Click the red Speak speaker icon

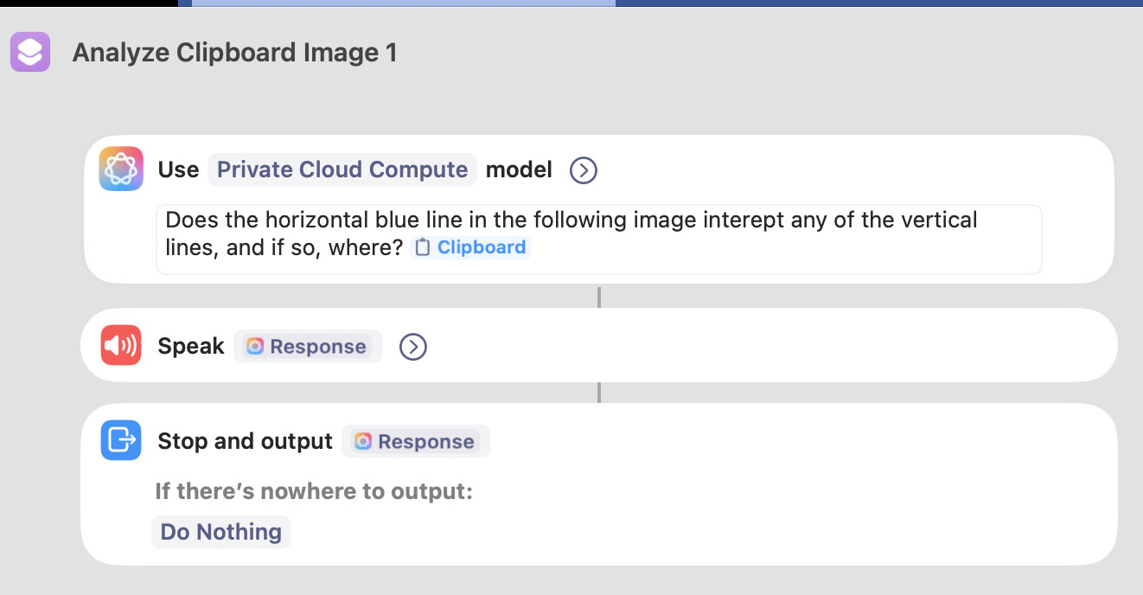[121, 346]
